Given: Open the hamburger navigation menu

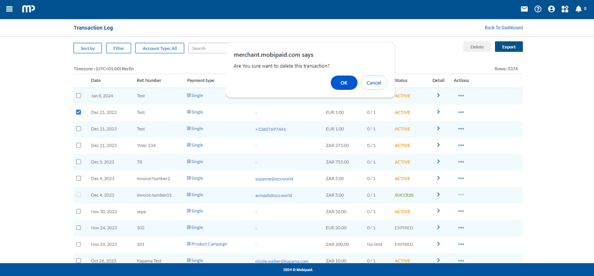Looking at the screenshot, I should tap(9, 9).
